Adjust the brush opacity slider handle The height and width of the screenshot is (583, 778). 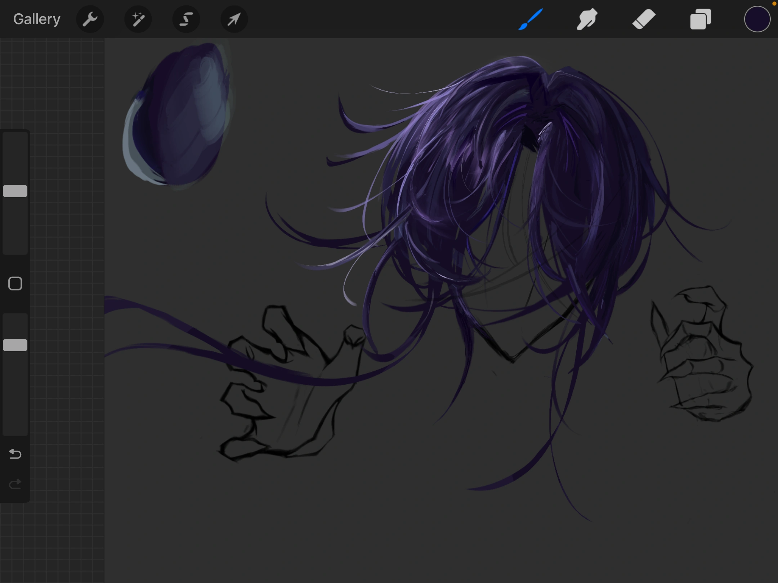[15, 345]
